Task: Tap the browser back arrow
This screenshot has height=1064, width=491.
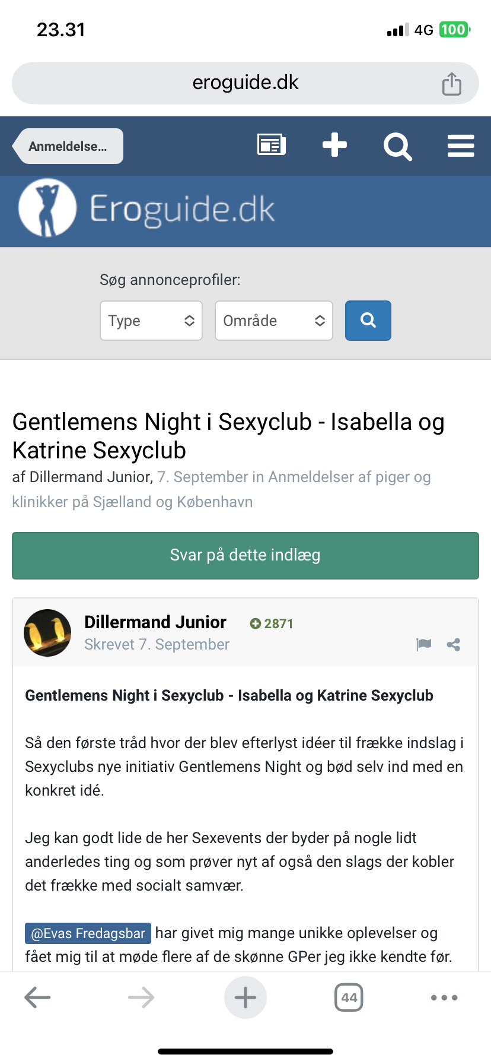Action: [x=37, y=997]
